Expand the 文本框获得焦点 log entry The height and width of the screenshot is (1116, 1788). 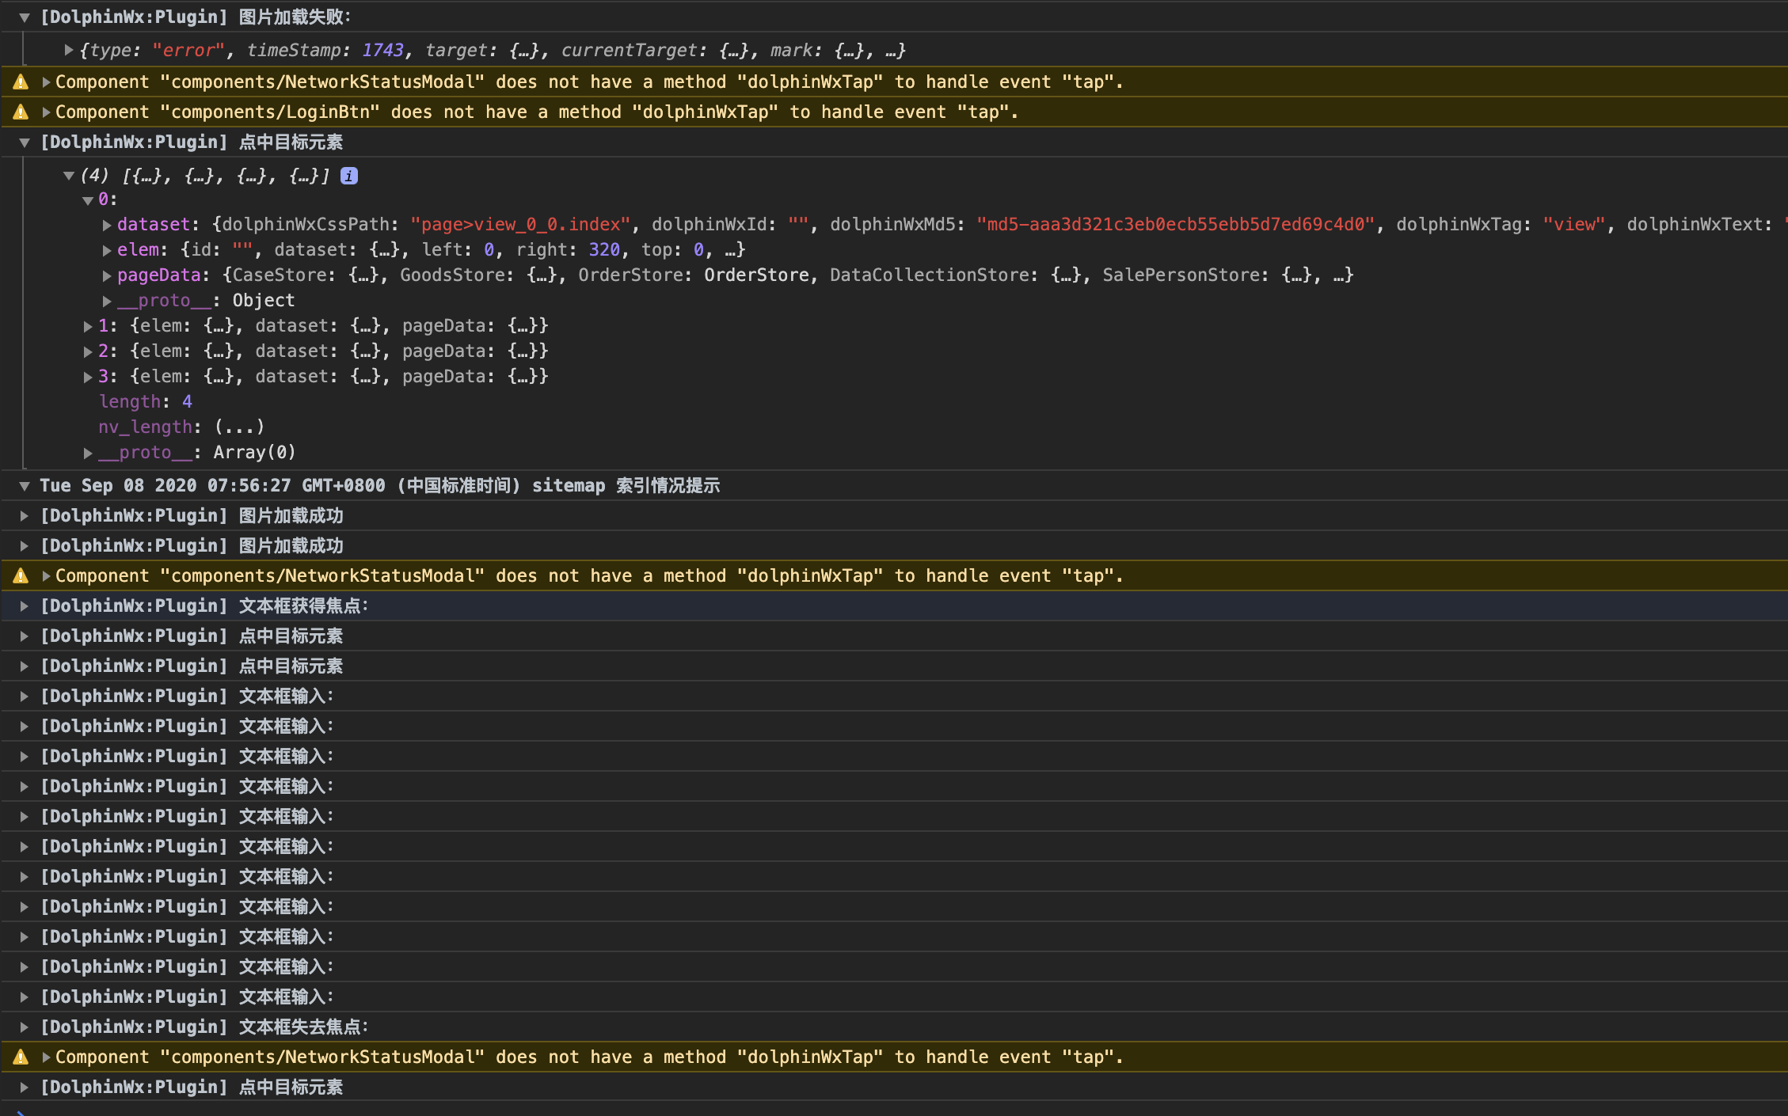pyautogui.click(x=25, y=606)
